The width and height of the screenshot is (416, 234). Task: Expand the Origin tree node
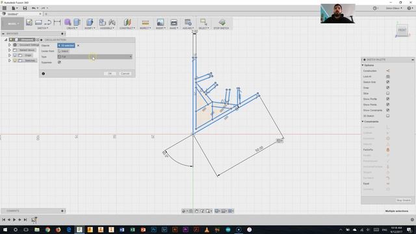click(10, 55)
